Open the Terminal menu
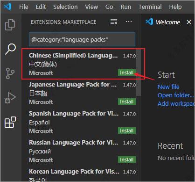Viewport: 195px width, 182px height. (x=150, y=7)
